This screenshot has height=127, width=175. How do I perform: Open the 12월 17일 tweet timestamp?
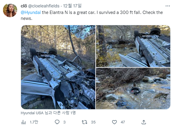pyautogui.click(x=72, y=6)
